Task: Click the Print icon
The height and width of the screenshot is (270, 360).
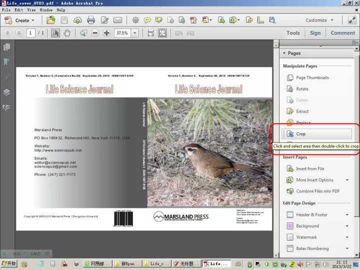Action: tap(91, 20)
